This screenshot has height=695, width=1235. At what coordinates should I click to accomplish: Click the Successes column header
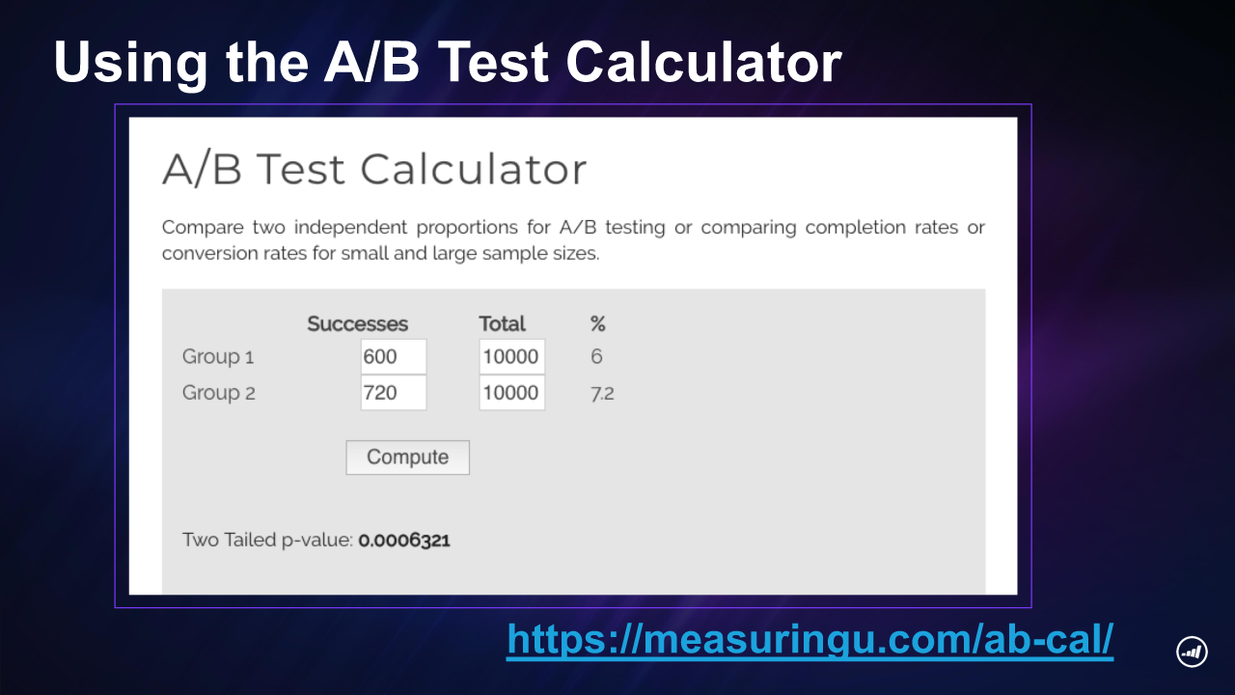pyautogui.click(x=358, y=324)
